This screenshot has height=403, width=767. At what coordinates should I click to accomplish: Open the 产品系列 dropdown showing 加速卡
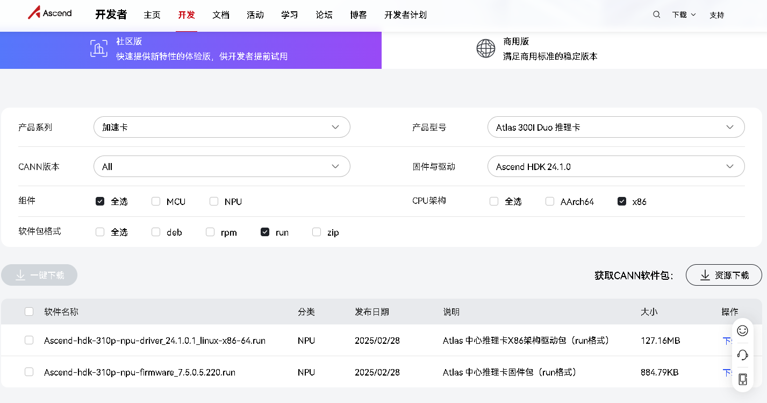[222, 127]
